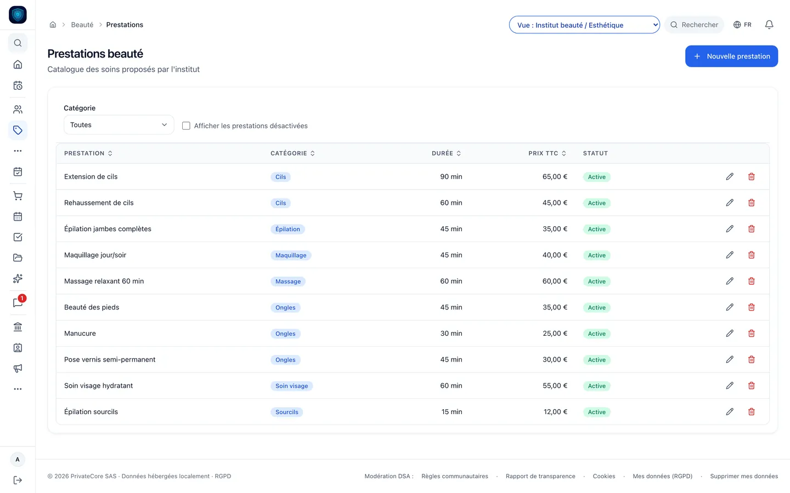The width and height of the screenshot is (790, 493).
Task: Delete the Manucure prestation
Action: click(x=752, y=334)
